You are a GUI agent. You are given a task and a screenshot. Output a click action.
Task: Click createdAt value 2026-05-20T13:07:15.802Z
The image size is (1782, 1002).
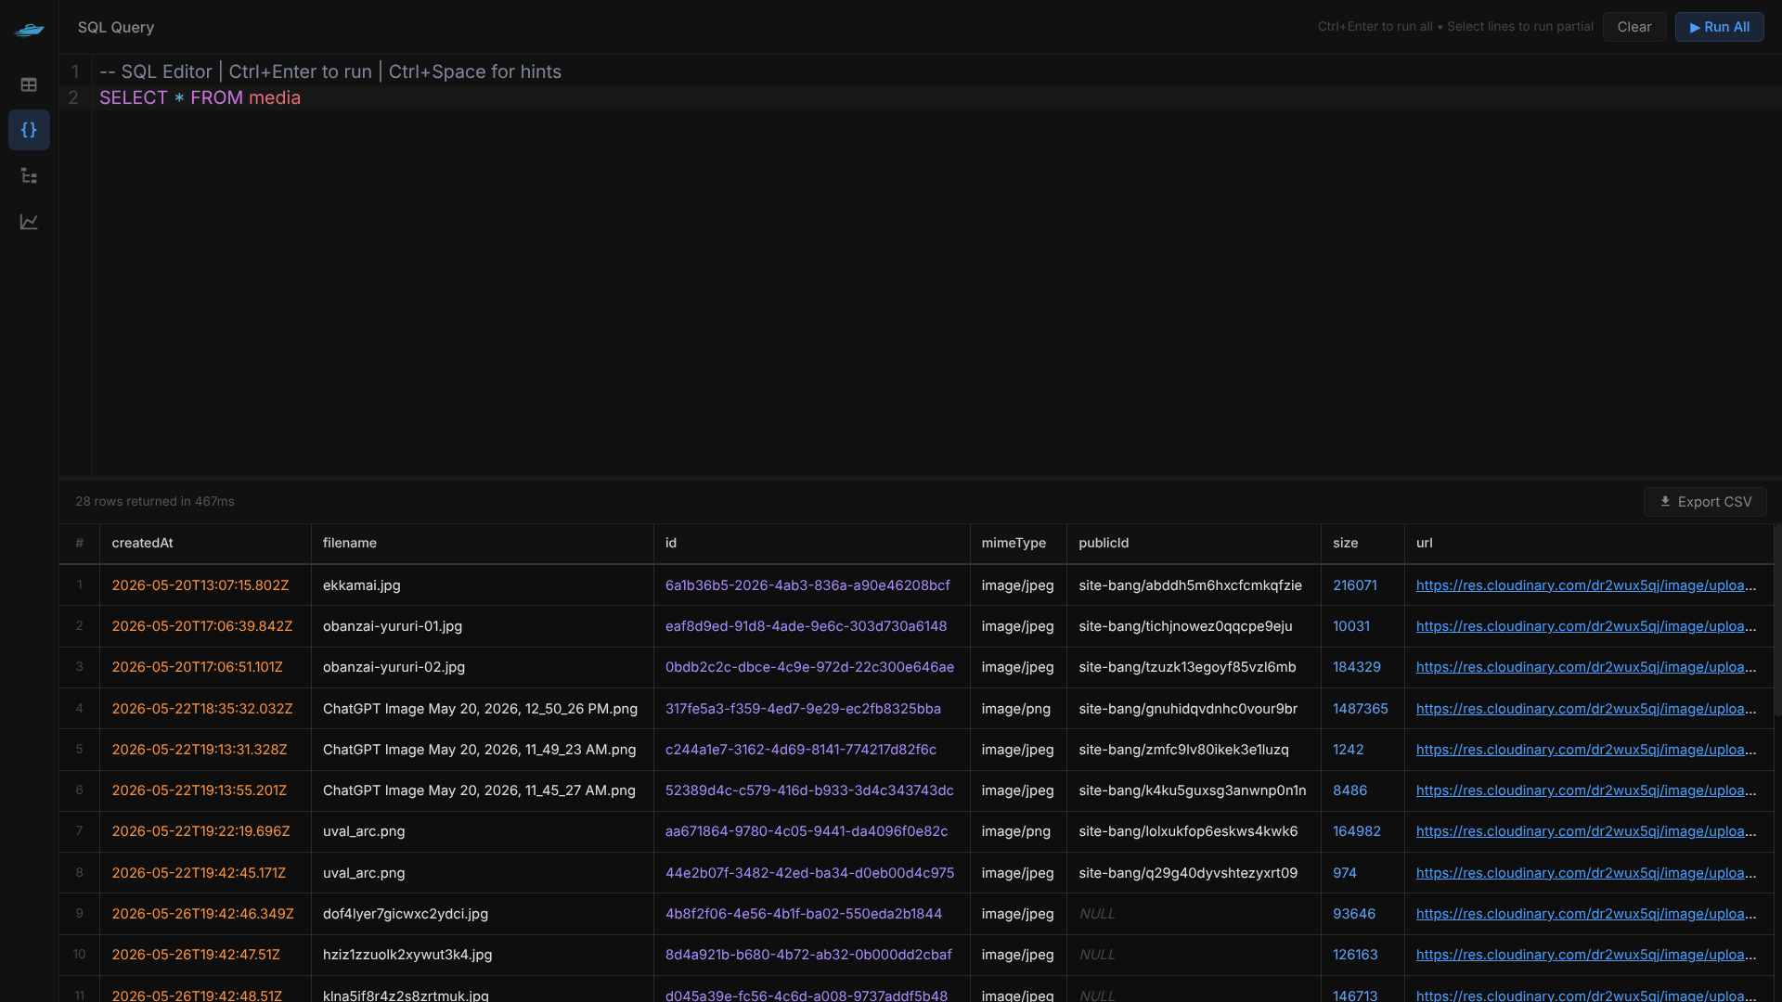coord(200,585)
